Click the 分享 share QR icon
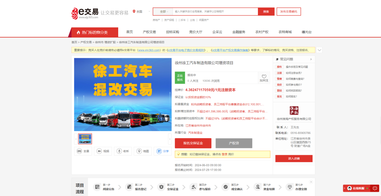 point(159,151)
